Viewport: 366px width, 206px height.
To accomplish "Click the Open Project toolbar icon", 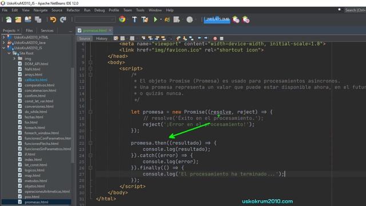I will (x=28, y=19).
